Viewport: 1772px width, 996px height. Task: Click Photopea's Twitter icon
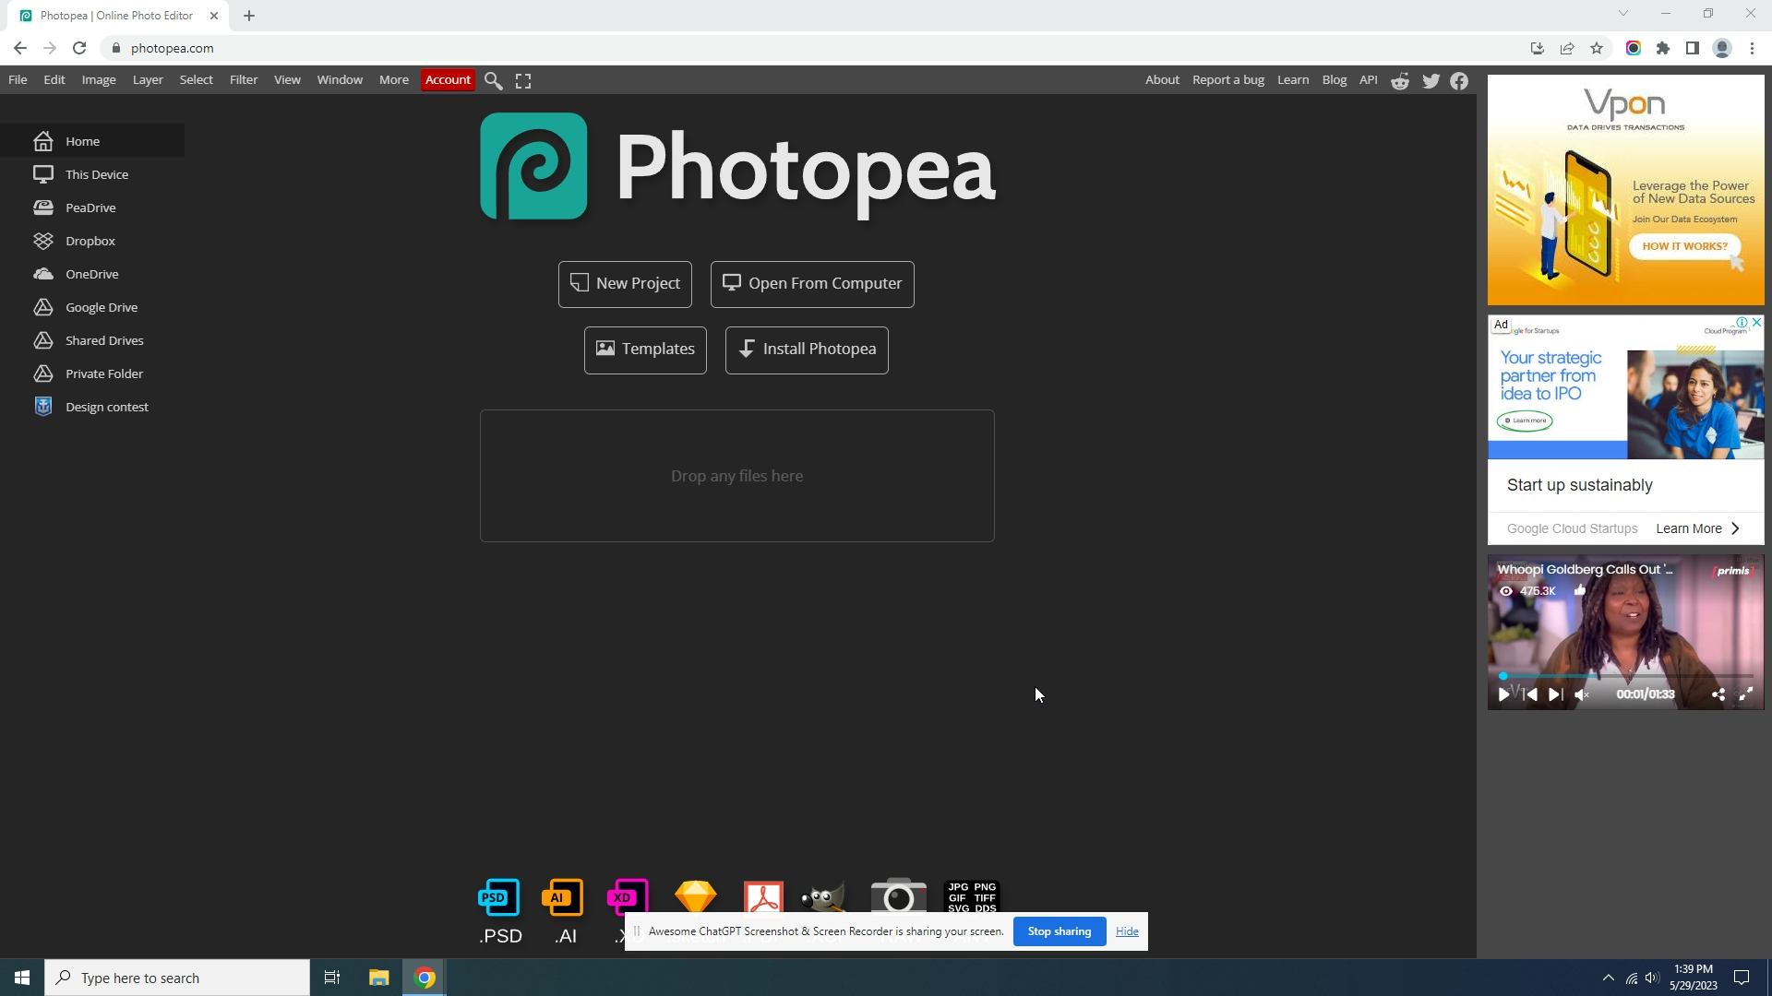(x=1430, y=81)
